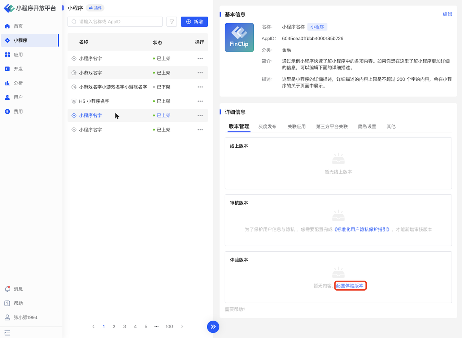The image size is (462, 338).
Task: Open the more actions menu for H5 小程序名字
Action: pos(200,101)
